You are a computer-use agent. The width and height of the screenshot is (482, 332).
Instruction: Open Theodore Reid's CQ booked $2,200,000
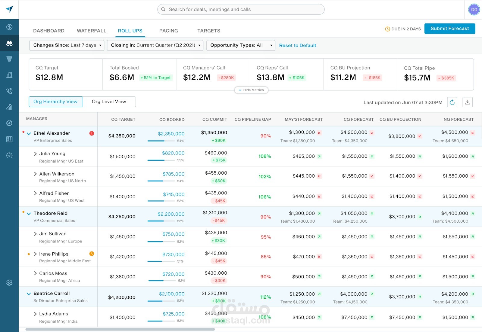click(x=171, y=214)
